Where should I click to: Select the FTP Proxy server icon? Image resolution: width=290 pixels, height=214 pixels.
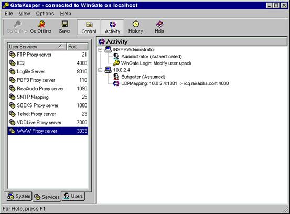[12, 55]
